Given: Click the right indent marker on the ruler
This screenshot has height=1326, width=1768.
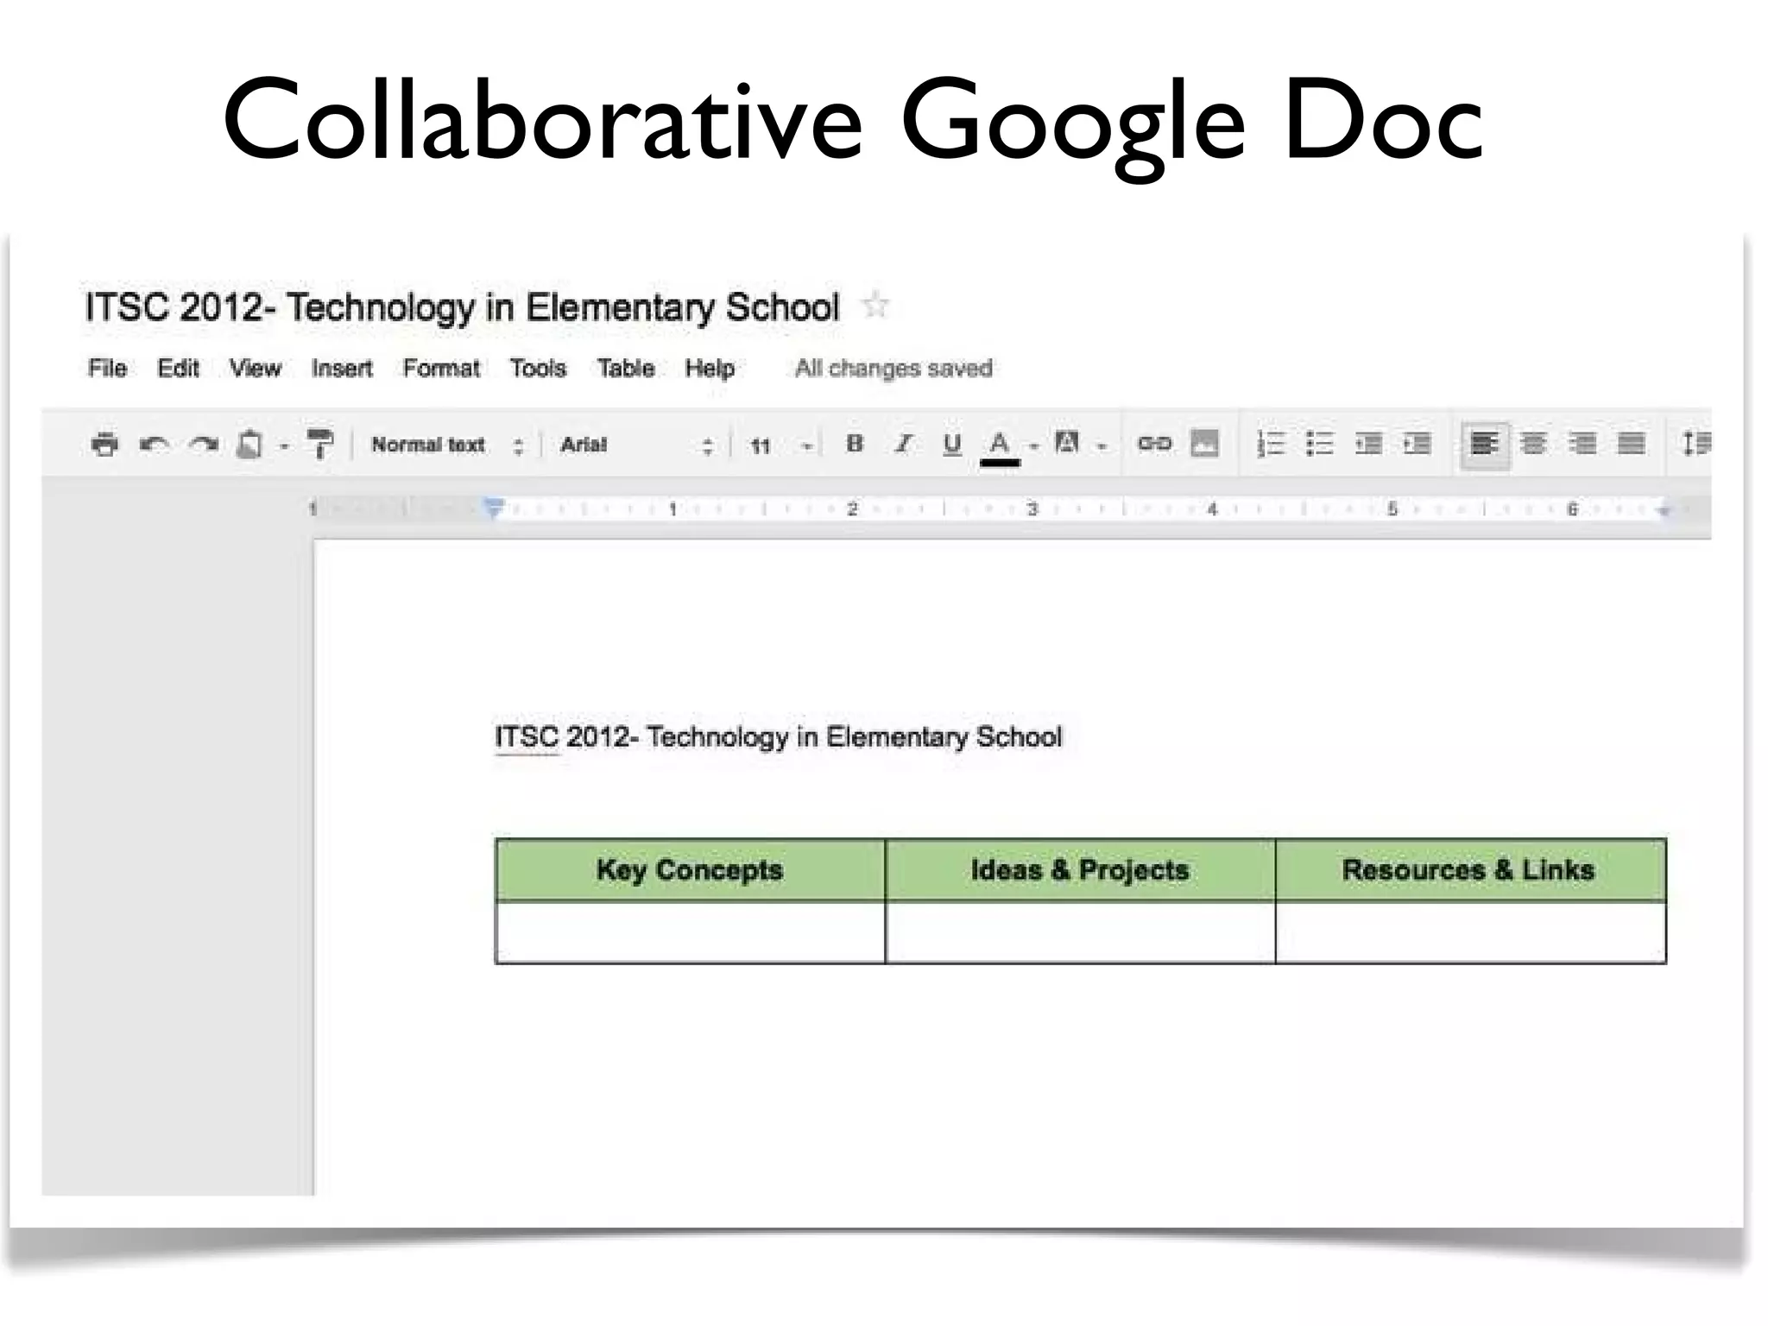Looking at the screenshot, I should [x=1664, y=509].
